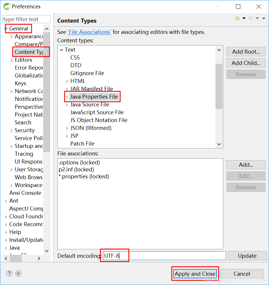
Task: Expand the Java Source File node
Action: [x=67, y=105]
